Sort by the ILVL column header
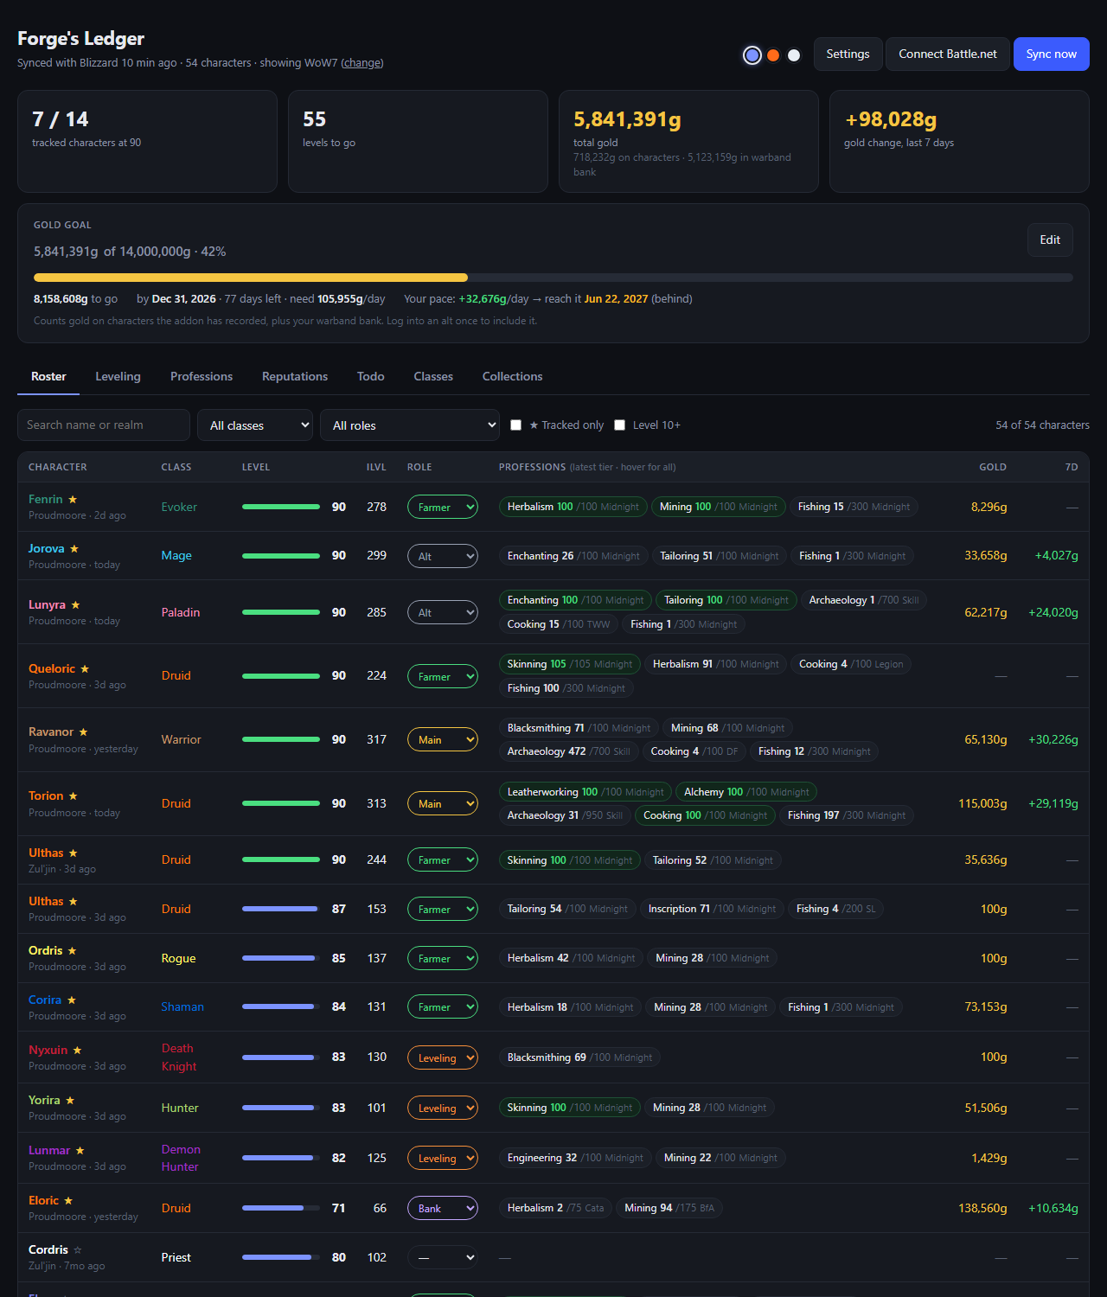Viewport: 1107px width, 1297px height. [x=376, y=468]
